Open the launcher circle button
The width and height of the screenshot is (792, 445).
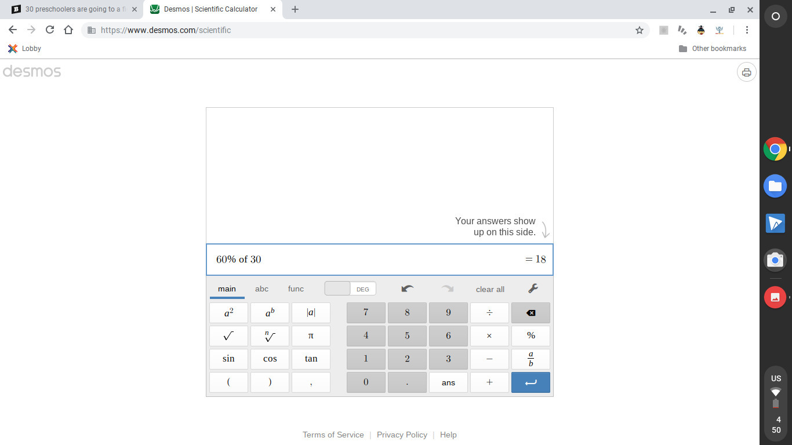click(x=776, y=16)
